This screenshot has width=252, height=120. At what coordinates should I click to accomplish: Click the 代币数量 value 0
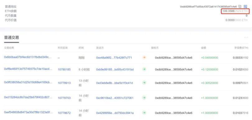click(246, 16)
